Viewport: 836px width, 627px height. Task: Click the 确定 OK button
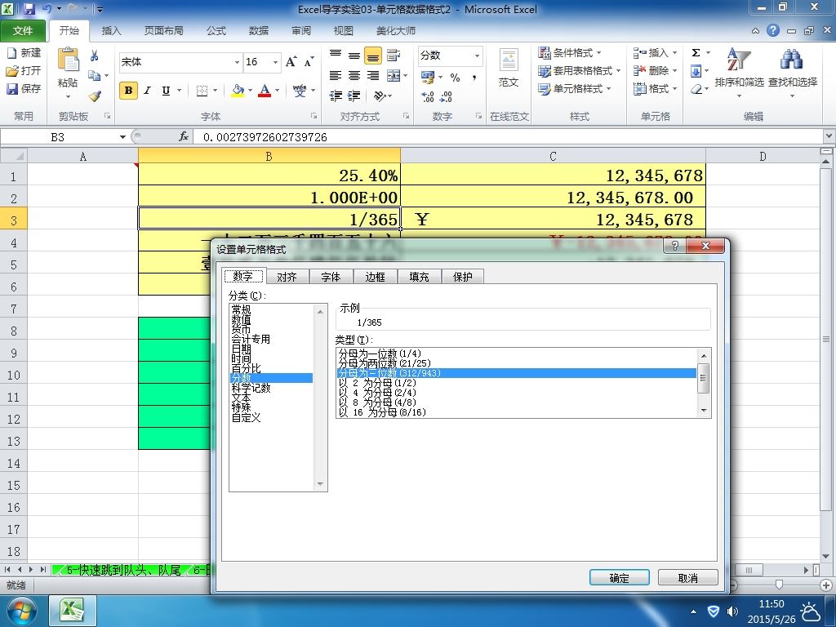click(x=619, y=578)
